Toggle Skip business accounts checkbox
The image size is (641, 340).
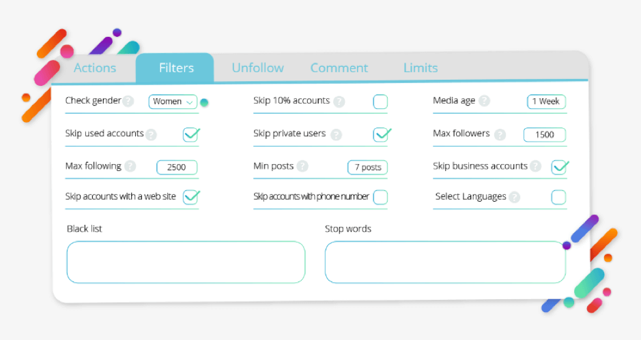click(559, 167)
